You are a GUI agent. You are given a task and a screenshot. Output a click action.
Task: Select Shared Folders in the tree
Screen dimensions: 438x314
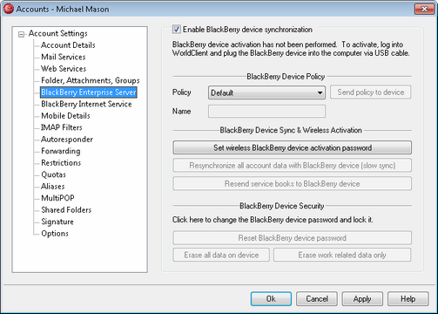tap(66, 210)
